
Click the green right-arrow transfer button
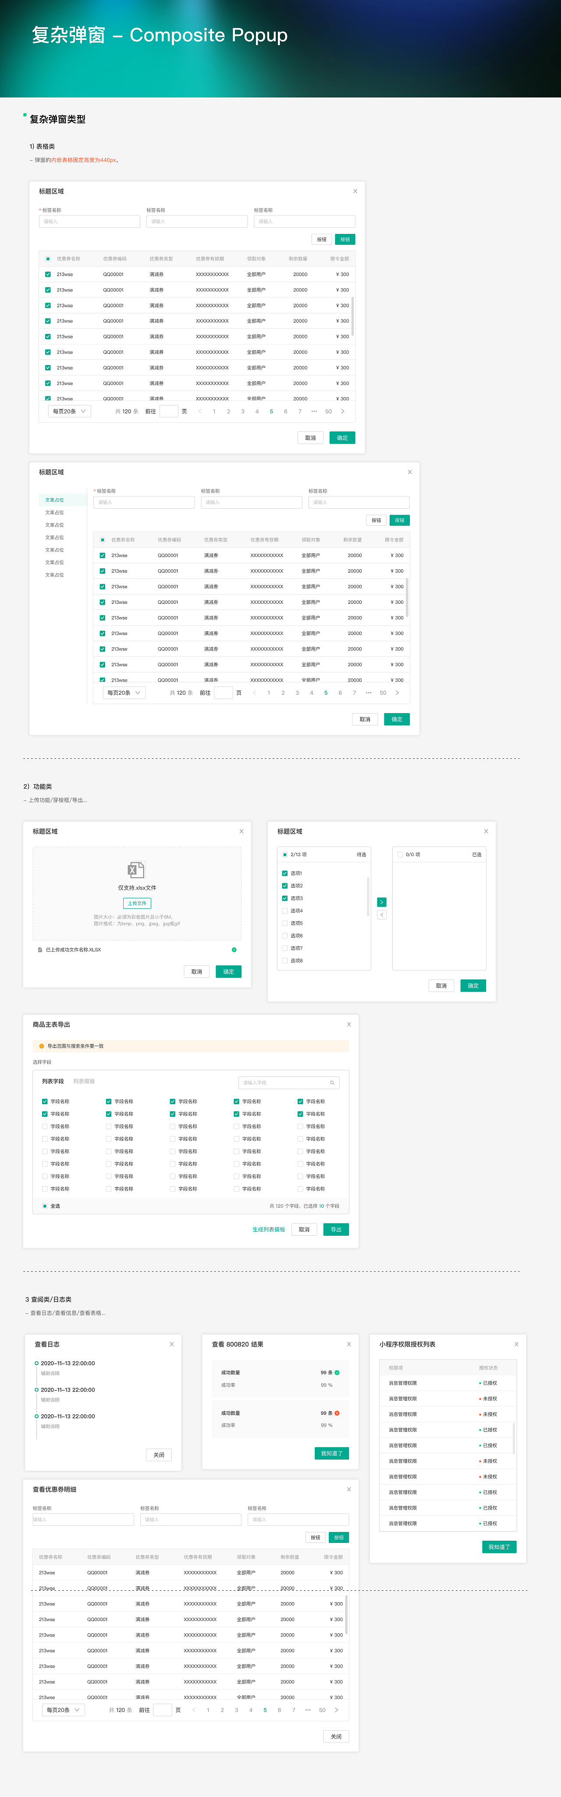tap(381, 902)
